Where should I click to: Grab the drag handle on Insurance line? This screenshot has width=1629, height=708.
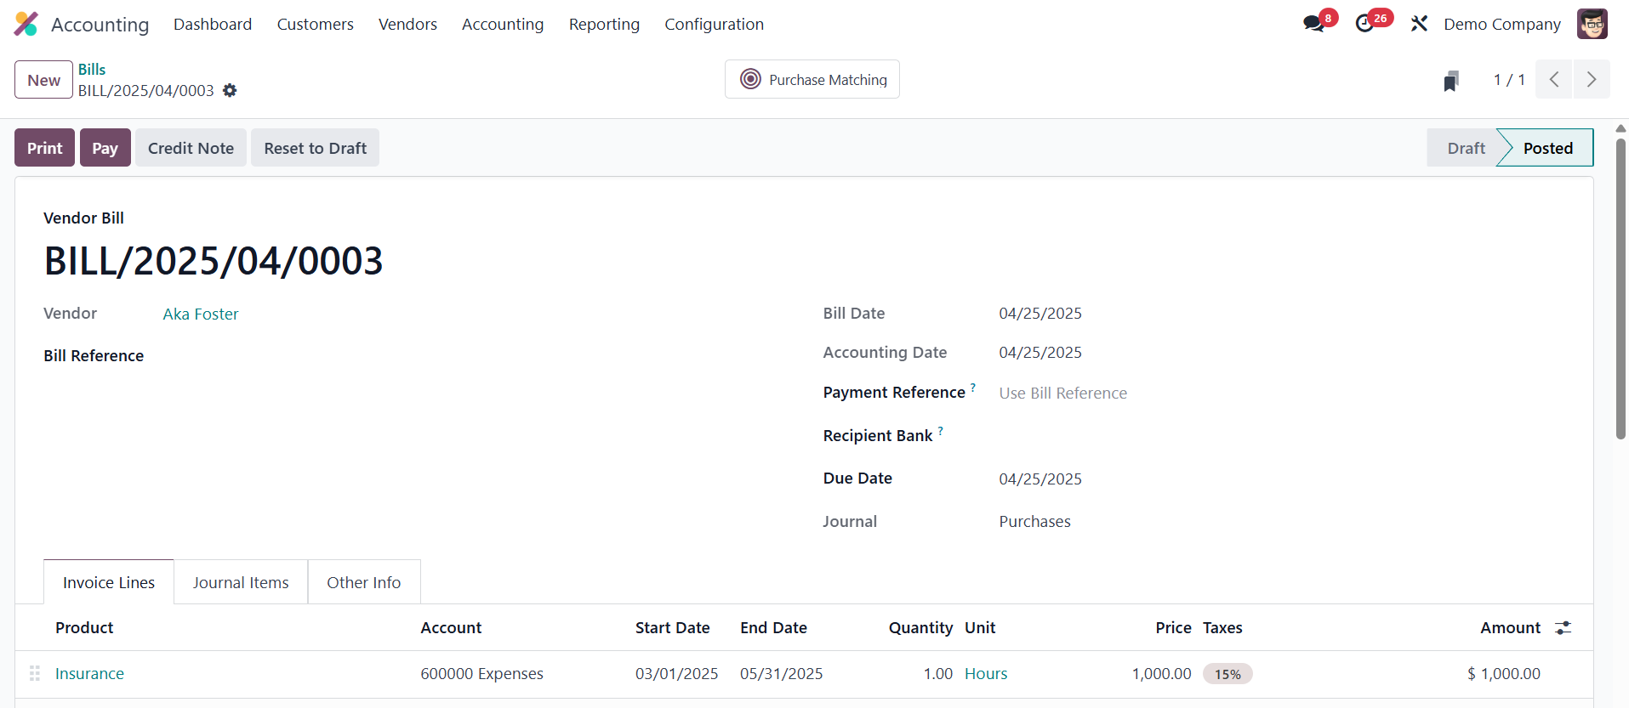click(x=35, y=673)
